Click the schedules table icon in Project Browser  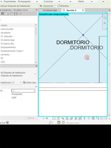pyautogui.click(x=3, y=14)
